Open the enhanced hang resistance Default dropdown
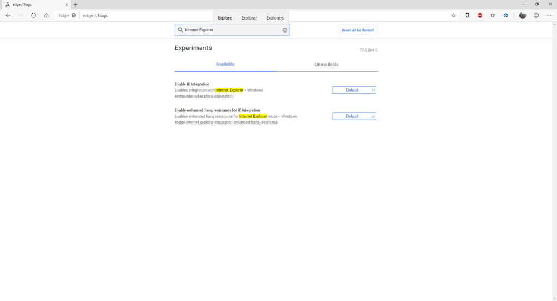The height and width of the screenshot is (301, 557). coord(354,116)
